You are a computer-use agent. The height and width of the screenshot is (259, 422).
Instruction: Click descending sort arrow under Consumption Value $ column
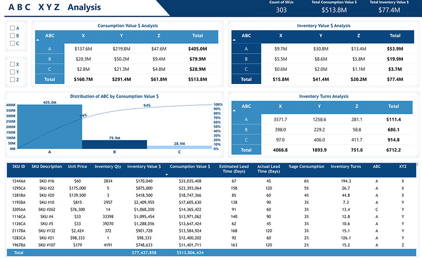[167, 175]
